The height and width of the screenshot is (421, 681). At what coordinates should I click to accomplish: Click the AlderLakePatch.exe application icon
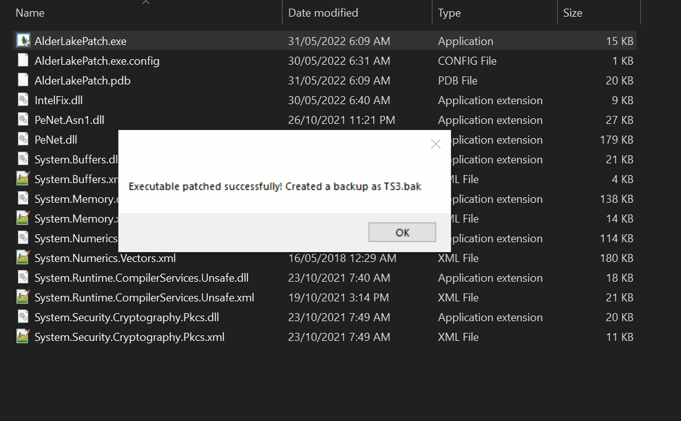[23, 41]
